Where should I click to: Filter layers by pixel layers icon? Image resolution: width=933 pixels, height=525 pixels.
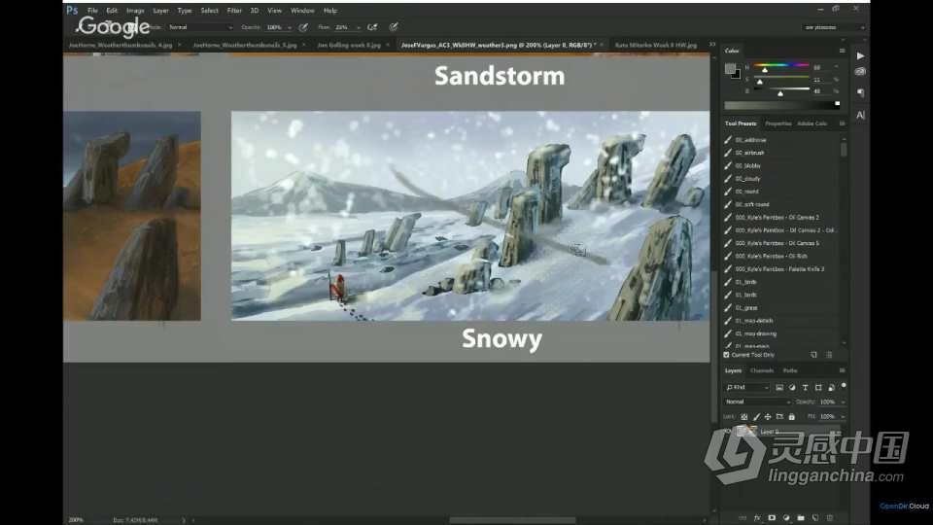tap(778, 388)
